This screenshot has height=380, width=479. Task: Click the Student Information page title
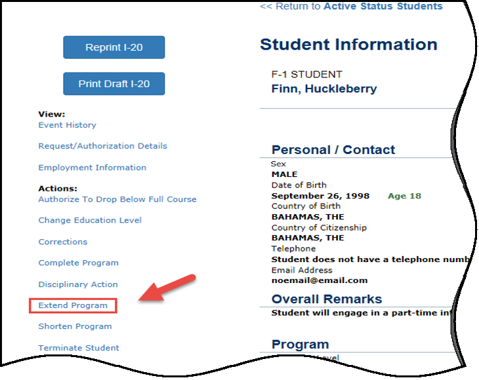[x=348, y=45]
